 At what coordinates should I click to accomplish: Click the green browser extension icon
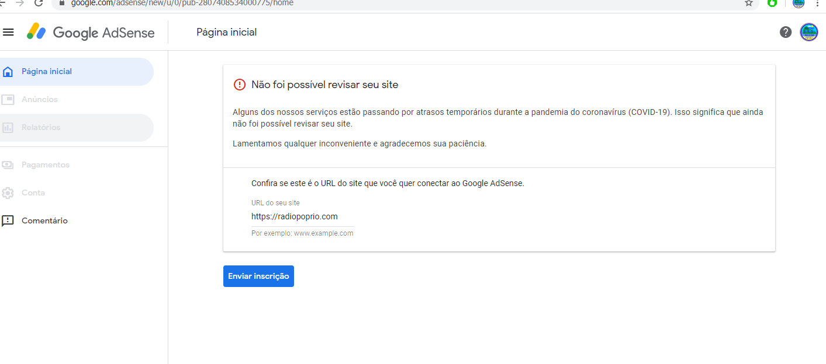tap(772, 3)
